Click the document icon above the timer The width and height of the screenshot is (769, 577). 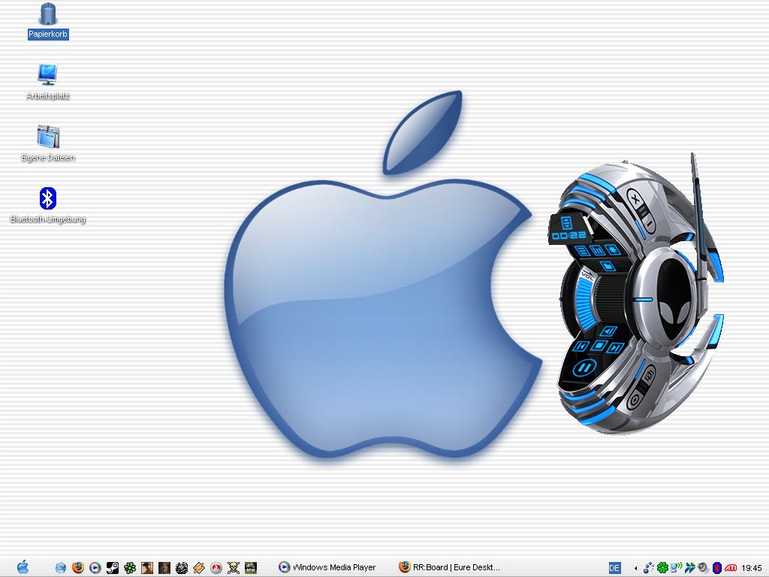pyautogui.click(x=566, y=222)
